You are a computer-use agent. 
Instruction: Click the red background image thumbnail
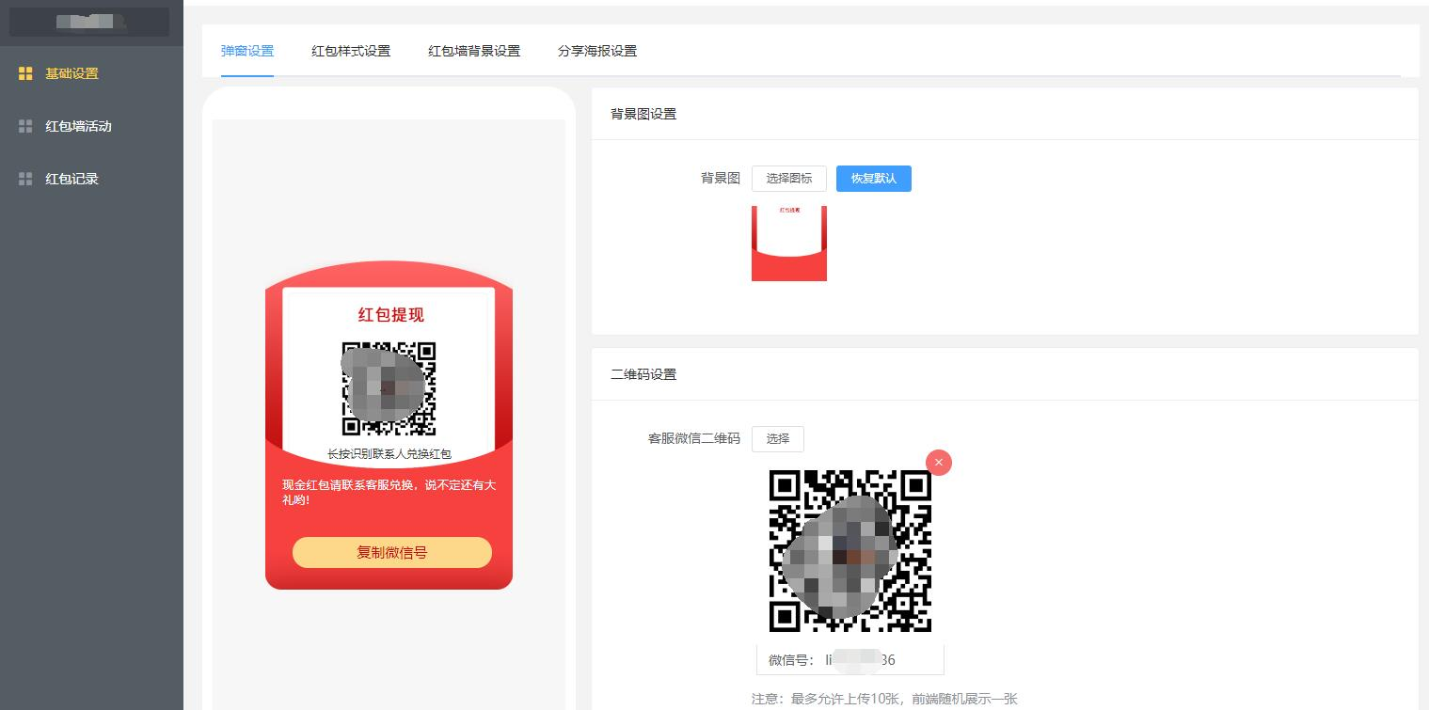click(789, 244)
